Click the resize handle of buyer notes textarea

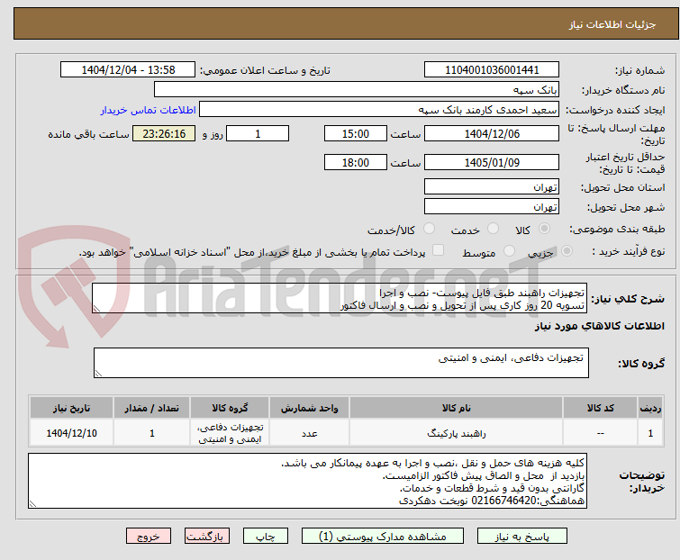coord(33,503)
